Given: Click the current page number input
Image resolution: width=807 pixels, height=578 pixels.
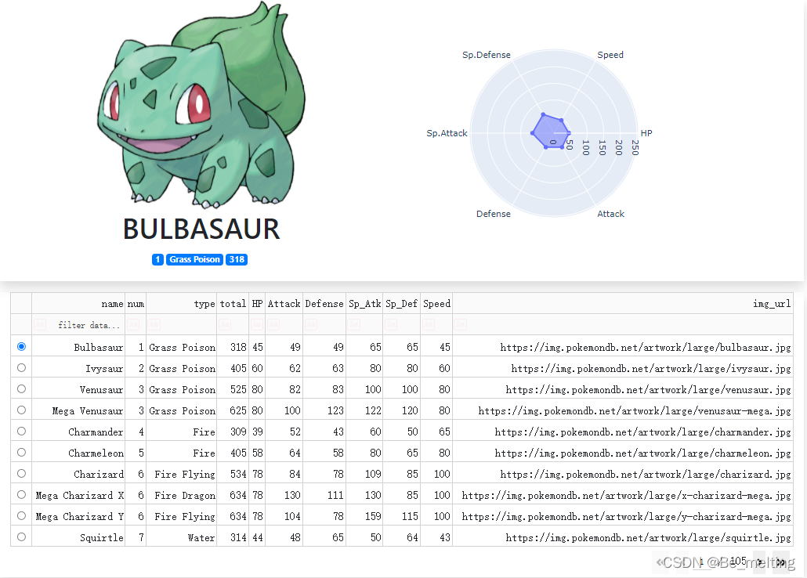Looking at the screenshot, I should coord(703,562).
